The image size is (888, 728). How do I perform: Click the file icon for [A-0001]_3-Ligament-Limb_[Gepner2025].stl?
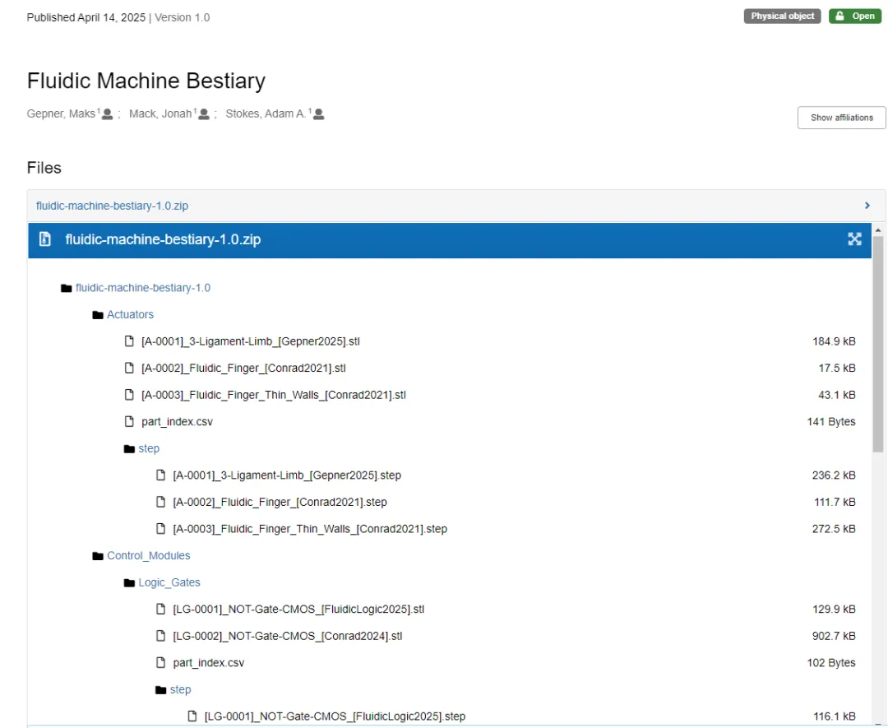point(129,341)
